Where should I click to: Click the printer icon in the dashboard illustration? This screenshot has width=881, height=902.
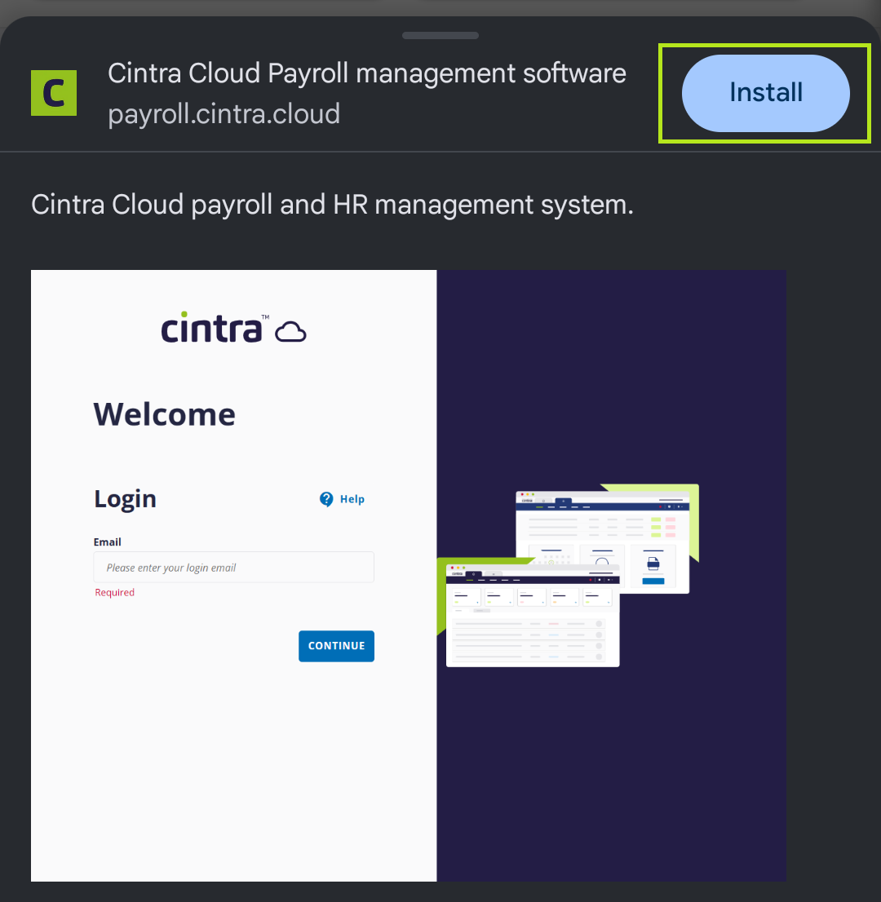[653, 564]
